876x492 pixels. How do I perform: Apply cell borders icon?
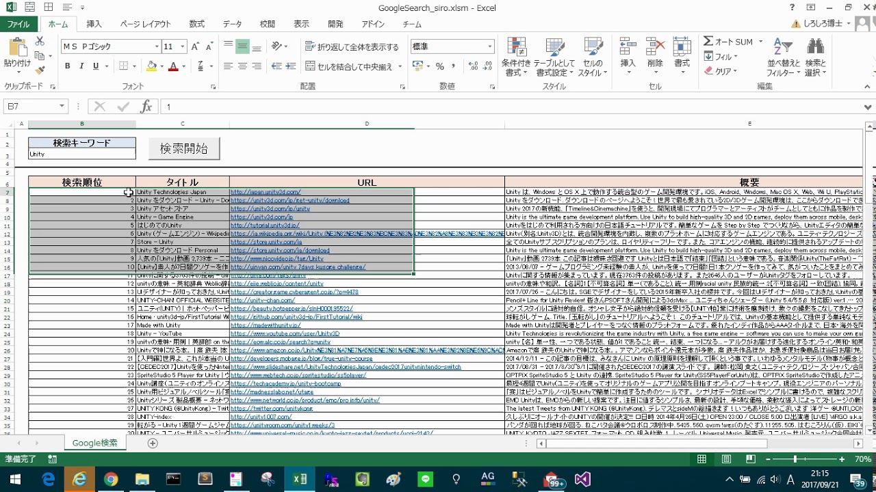[x=123, y=66]
